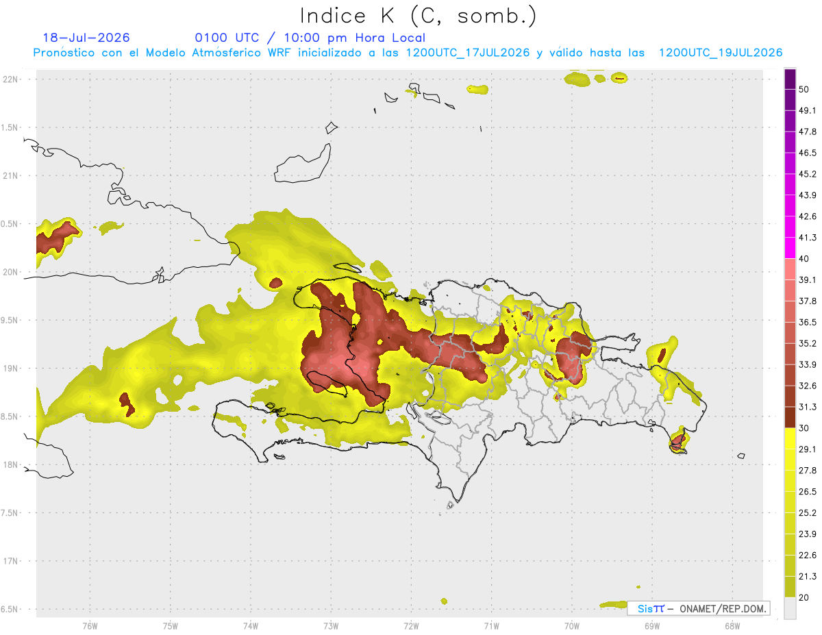The width and height of the screenshot is (822, 635).
Task: Click the "75W" longitude axis label
Action: [170, 626]
